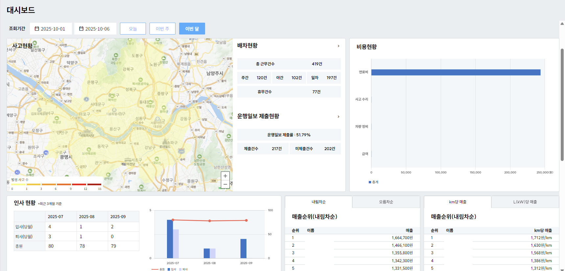
Task: Click the scroll-up arrow at the top of the scrollbar
Action: click(562, 24)
